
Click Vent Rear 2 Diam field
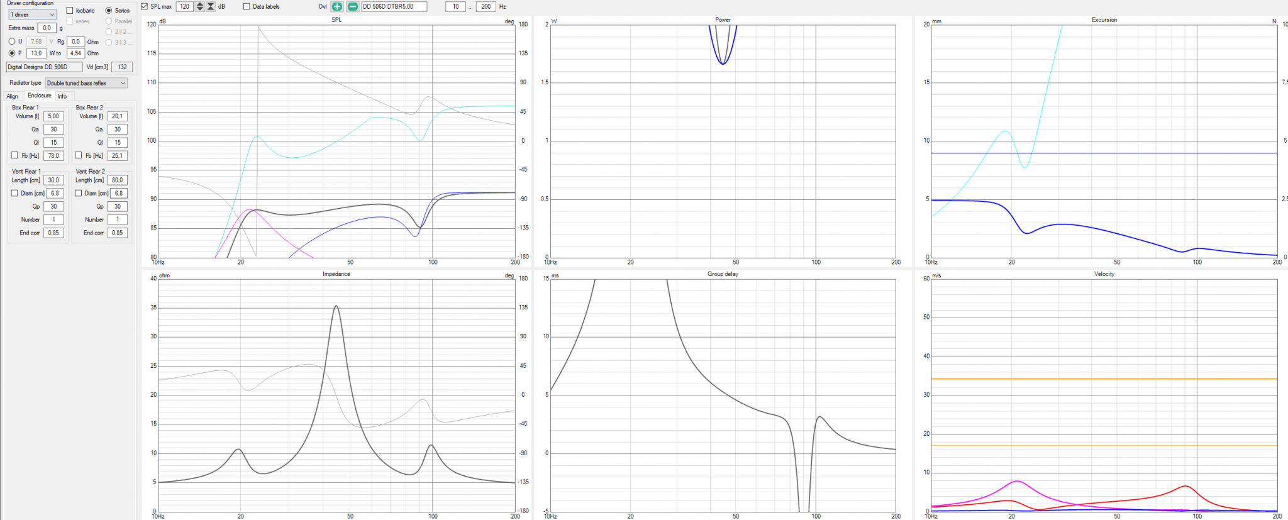[x=119, y=193]
